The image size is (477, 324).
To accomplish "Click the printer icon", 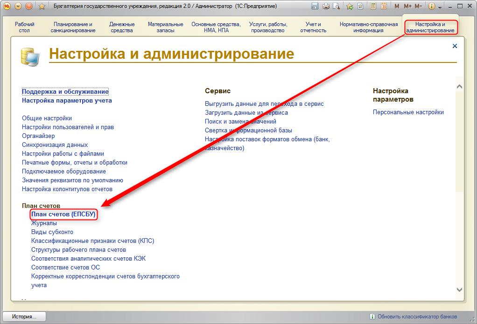I will [326, 6].
